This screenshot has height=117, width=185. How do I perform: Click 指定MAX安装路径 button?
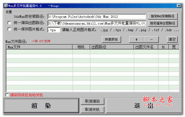click(162, 16)
